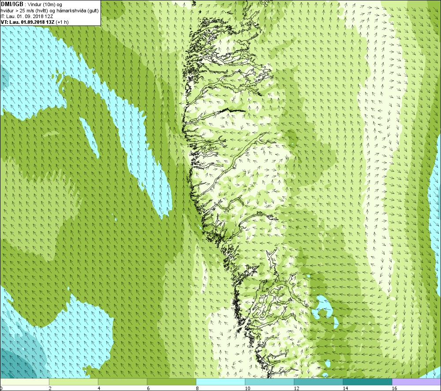Image resolution: width=441 pixels, height=391 pixels.
Task: Click the scale label '10' on color bar
Action: point(247,388)
